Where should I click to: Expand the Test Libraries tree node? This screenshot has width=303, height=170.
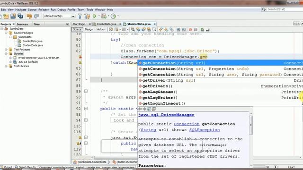click(6, 66)
